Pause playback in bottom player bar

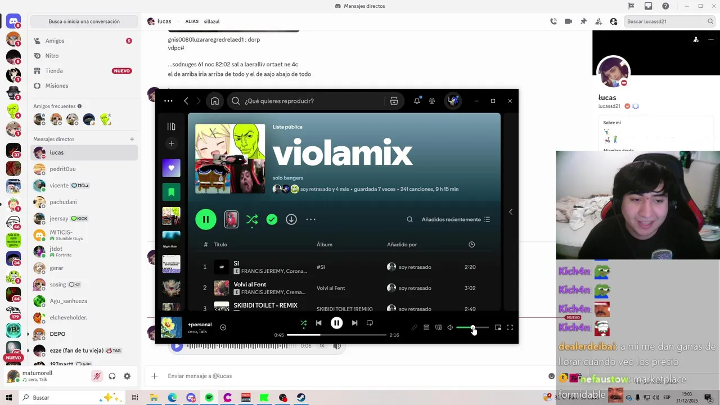(x=336, y=323)
